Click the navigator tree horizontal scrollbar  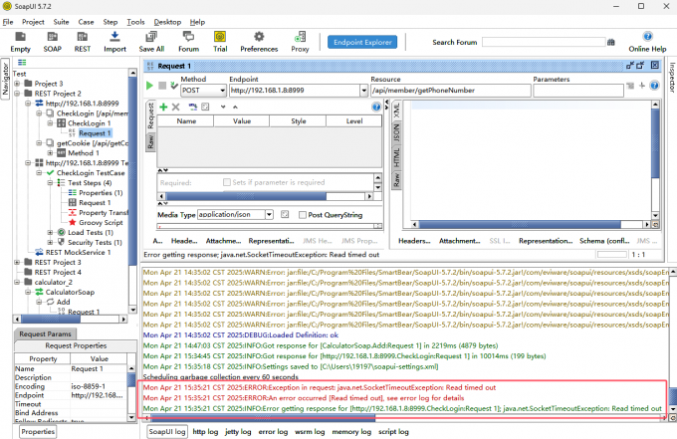[x=51, y=319]
